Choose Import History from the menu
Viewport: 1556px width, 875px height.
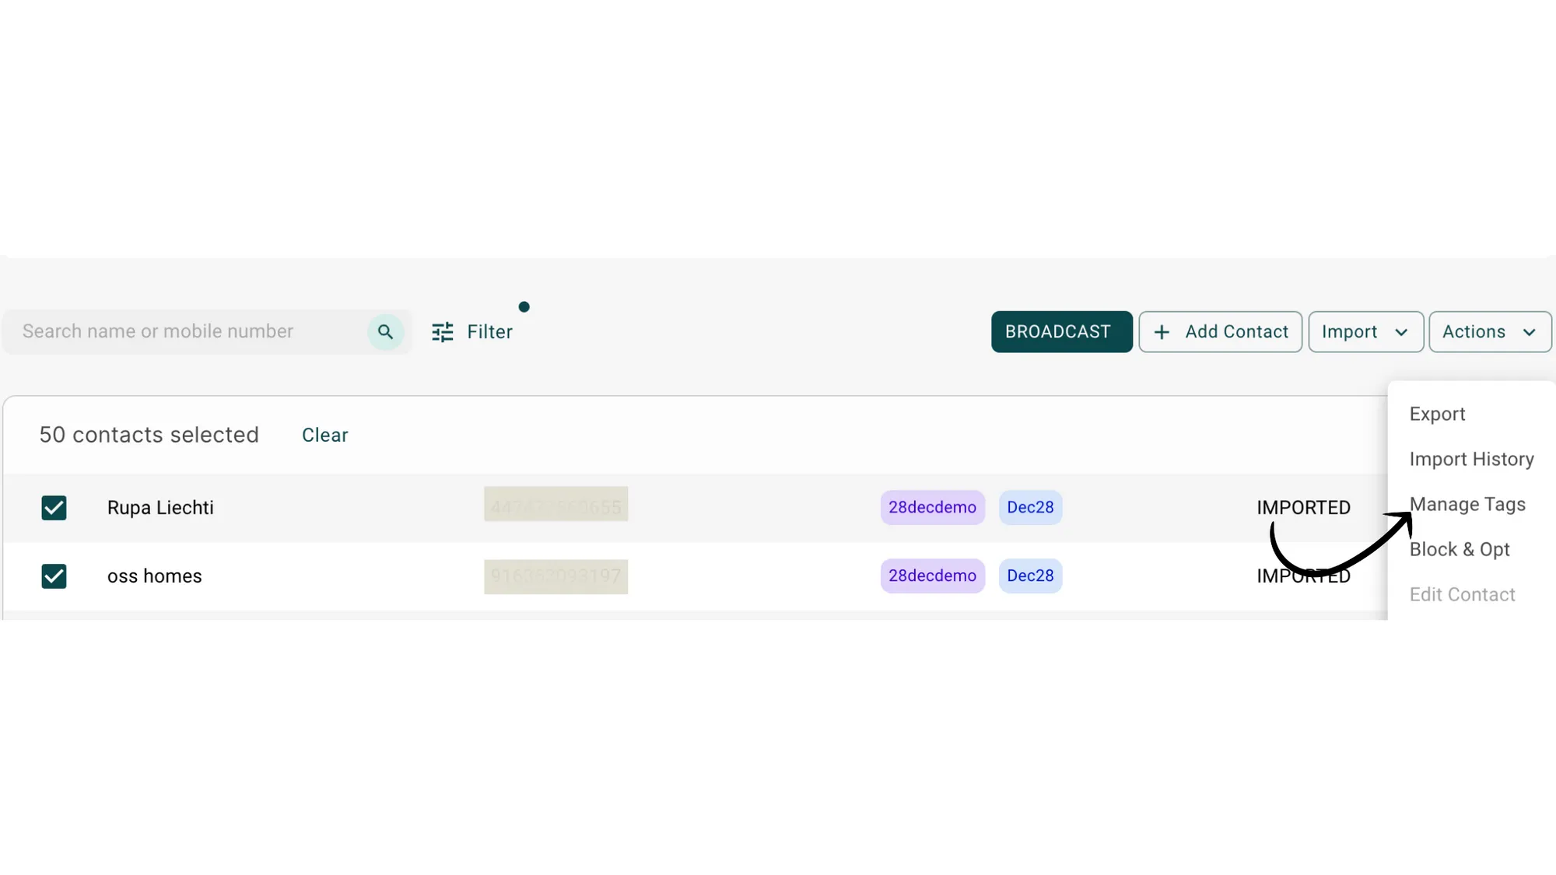[1471, 459]
